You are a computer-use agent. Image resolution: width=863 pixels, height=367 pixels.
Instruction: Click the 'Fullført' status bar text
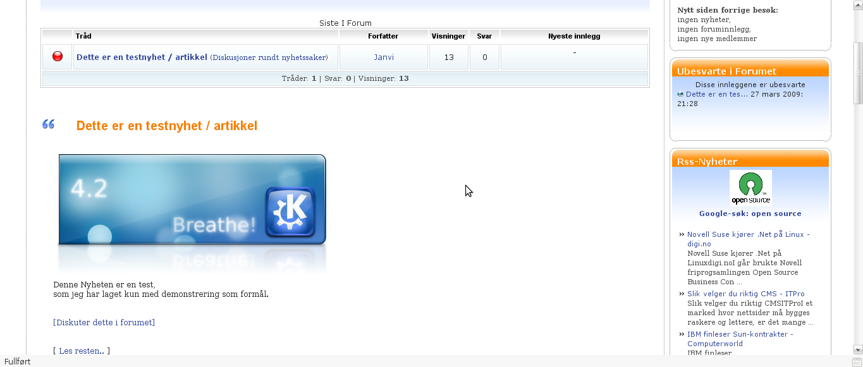point(18,362)
